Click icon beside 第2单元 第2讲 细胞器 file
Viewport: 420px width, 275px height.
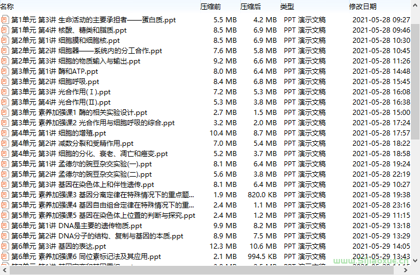(x=5, y=51)
